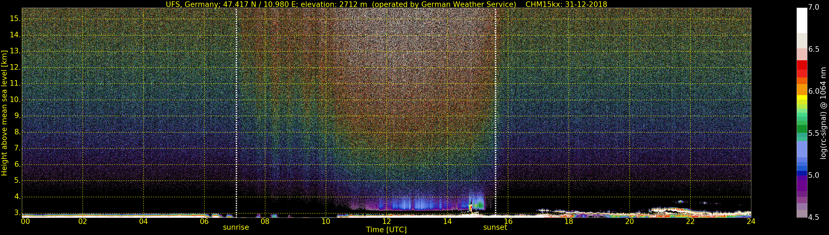This screenshot has width=829, height=235.
Task: Click the '22' time tick label
Action: [690, 221]
